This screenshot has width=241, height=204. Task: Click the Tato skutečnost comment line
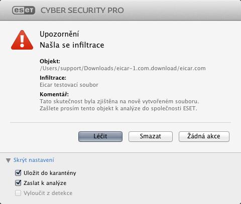pyautogui.click(x=119, y=101)
